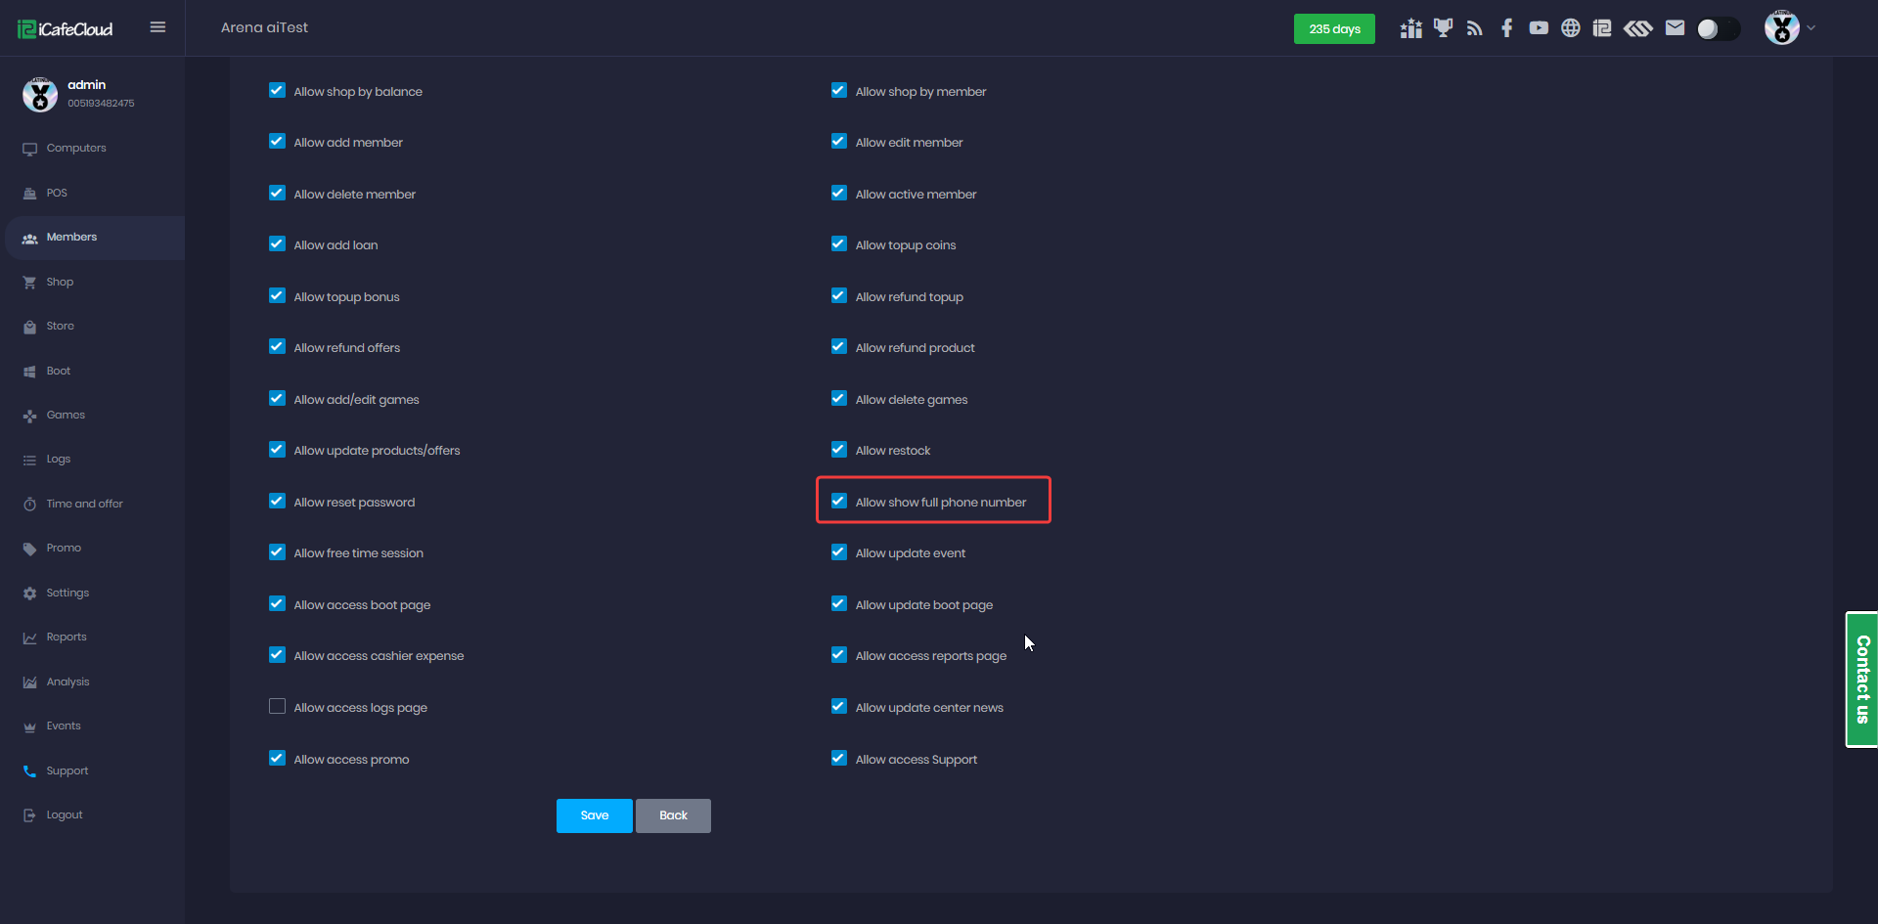The image size is (1878, 924).
Task: Click the green 235 days badge
Action: point(1334,28)
